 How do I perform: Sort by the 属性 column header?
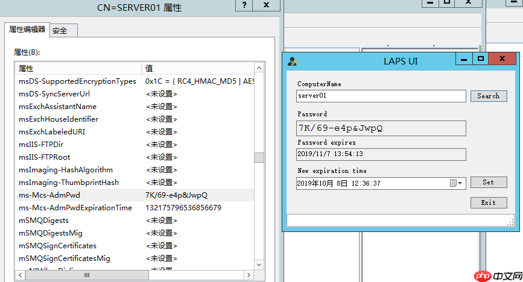click(78, 68)
